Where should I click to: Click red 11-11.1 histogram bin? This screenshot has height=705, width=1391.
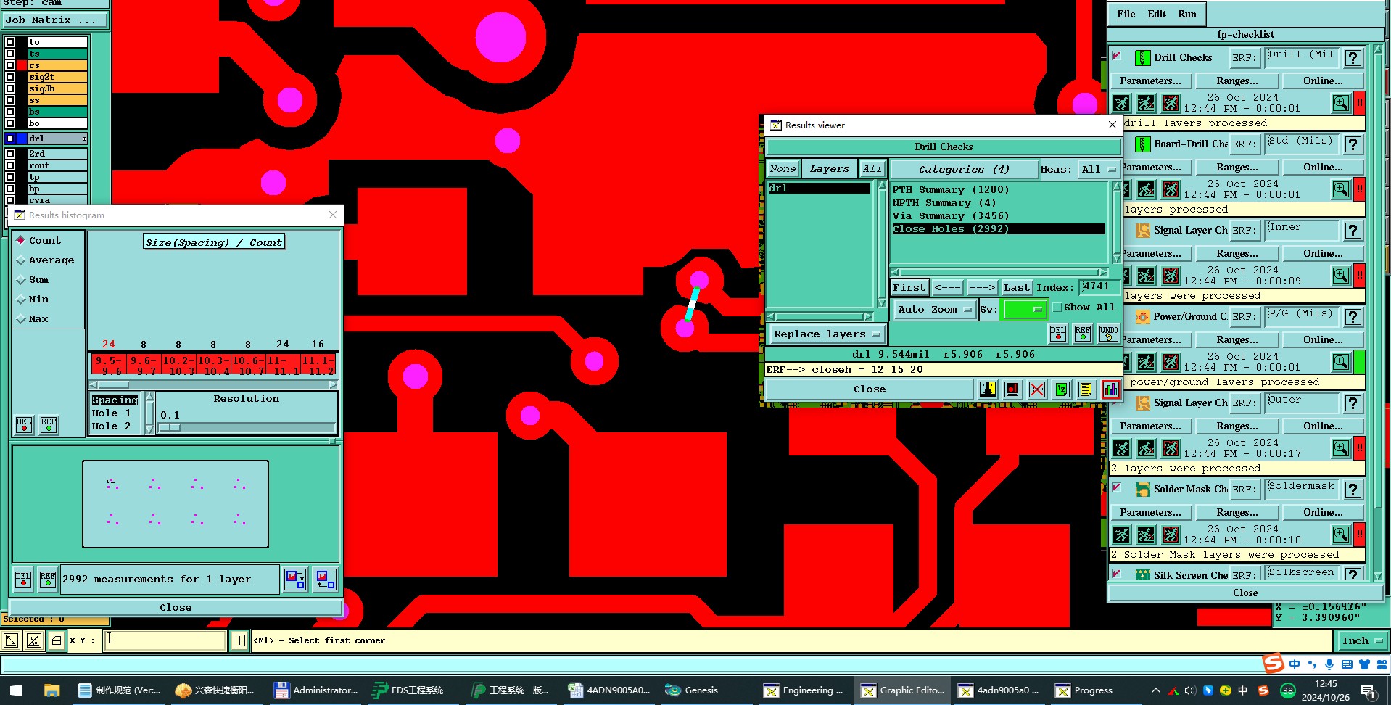(x=282, y=365)
